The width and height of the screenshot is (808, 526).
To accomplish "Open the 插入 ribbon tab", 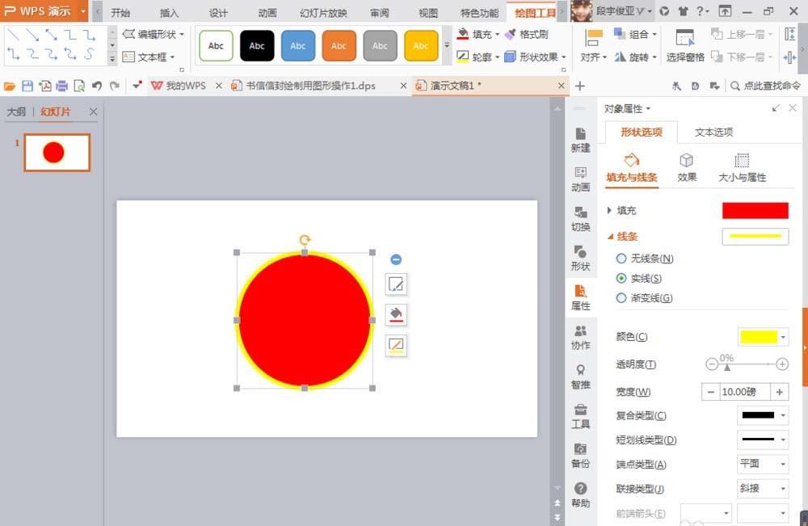I will 168,12.
